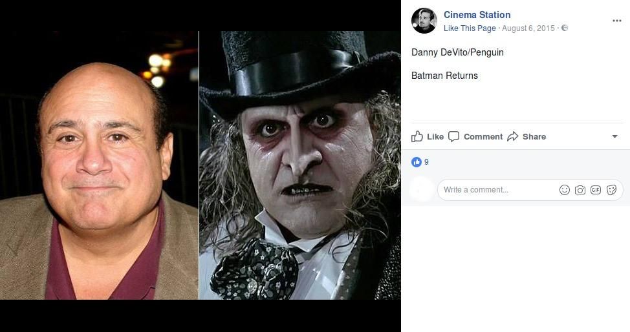The width and height of the screenshot is (630, 332).
Task: Click the Write a comment field
Action: point(498,190)
